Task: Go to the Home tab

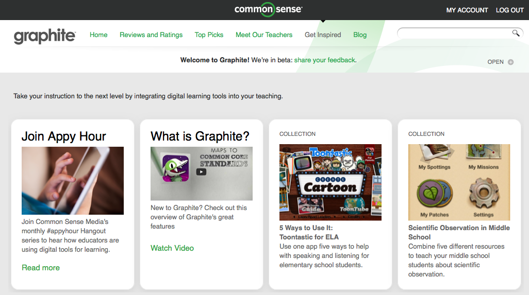Action: tap(98, 34)
